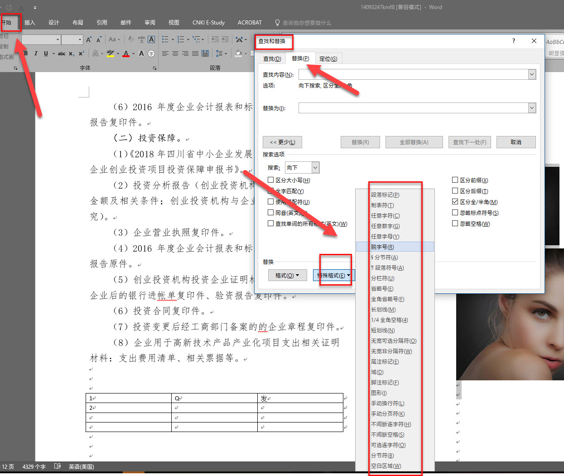
Task: Open the text highlight color tool
Action: click(x=110, y=53)
